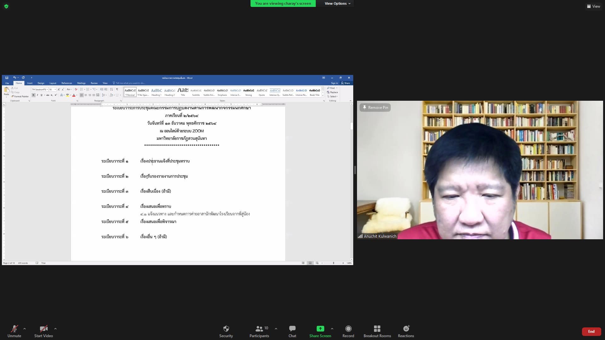Click the divider handle between shared screen and video
The image size is (605, 340).
coord(355,170)
